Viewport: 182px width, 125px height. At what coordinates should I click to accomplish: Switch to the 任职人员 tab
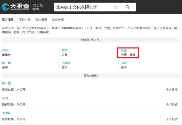click(x=24, y=20)
